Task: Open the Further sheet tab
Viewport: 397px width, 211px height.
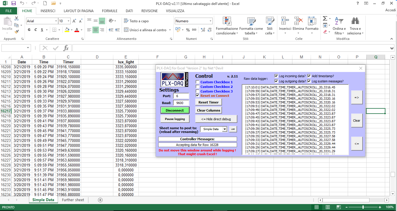Action: pyautogui.click(x=73, y=200)
